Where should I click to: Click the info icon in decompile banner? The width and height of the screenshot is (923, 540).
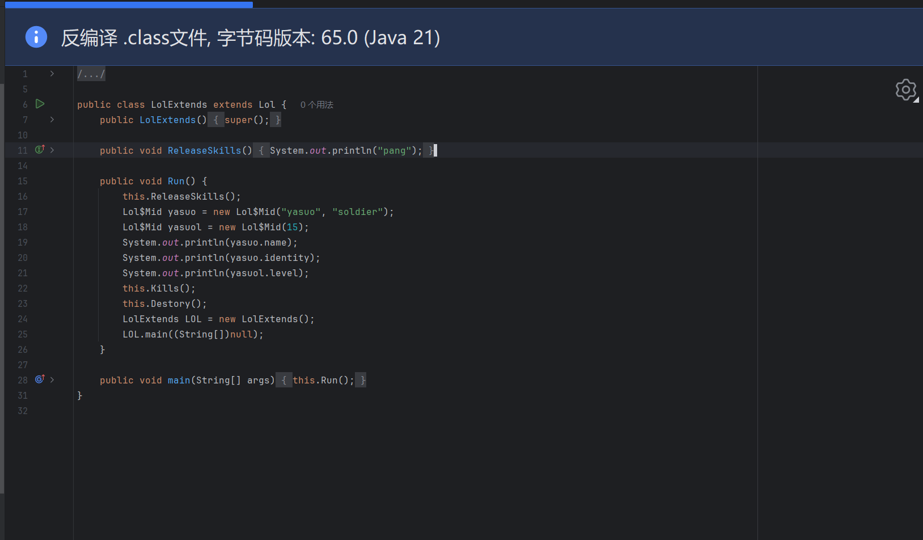[x=36, y=37]
